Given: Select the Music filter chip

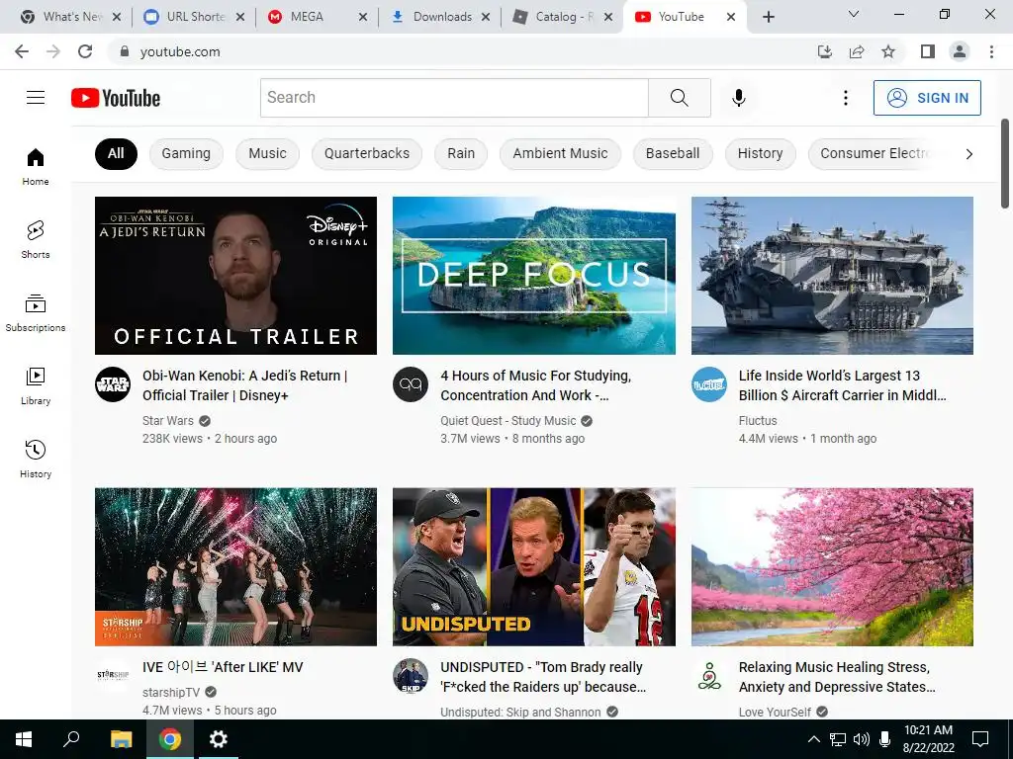Looking at the screenshot, I should tap(267, 153).
